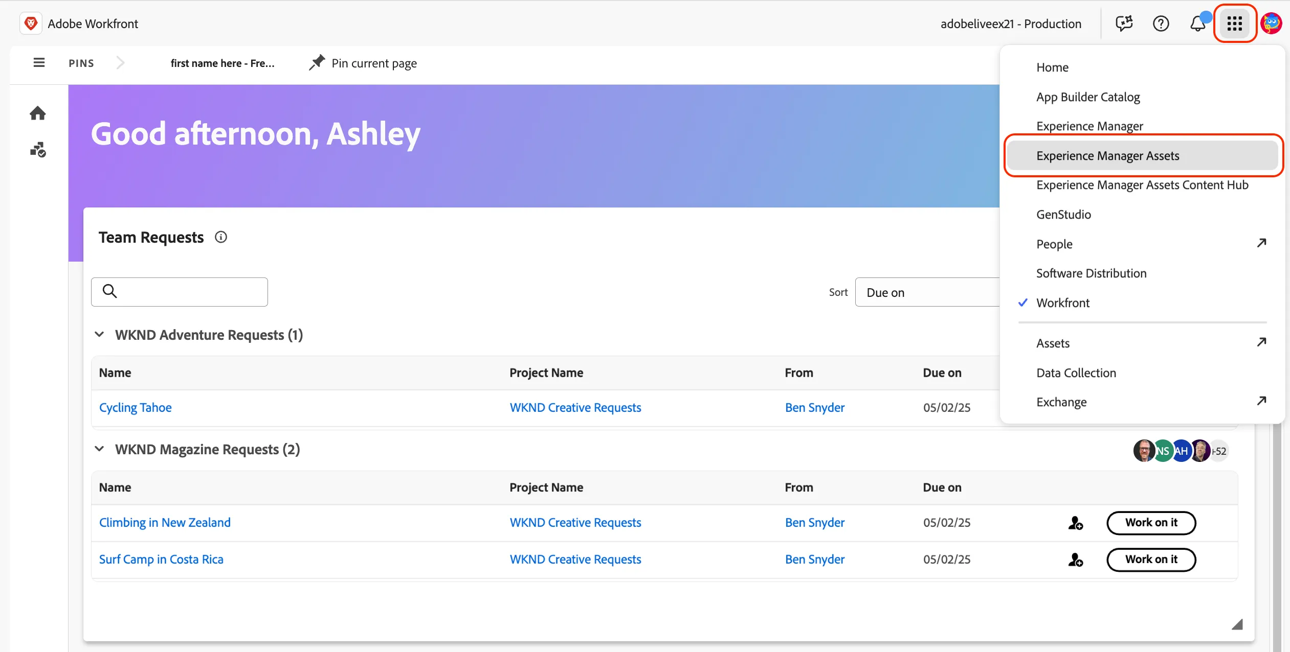Click the Team Requests search field
This screenshot has width=1290, height=652.
point(180,292)
